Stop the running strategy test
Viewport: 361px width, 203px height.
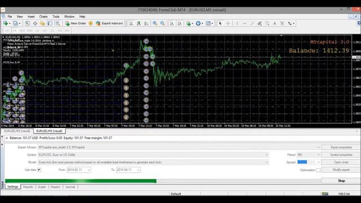[341, 180]
